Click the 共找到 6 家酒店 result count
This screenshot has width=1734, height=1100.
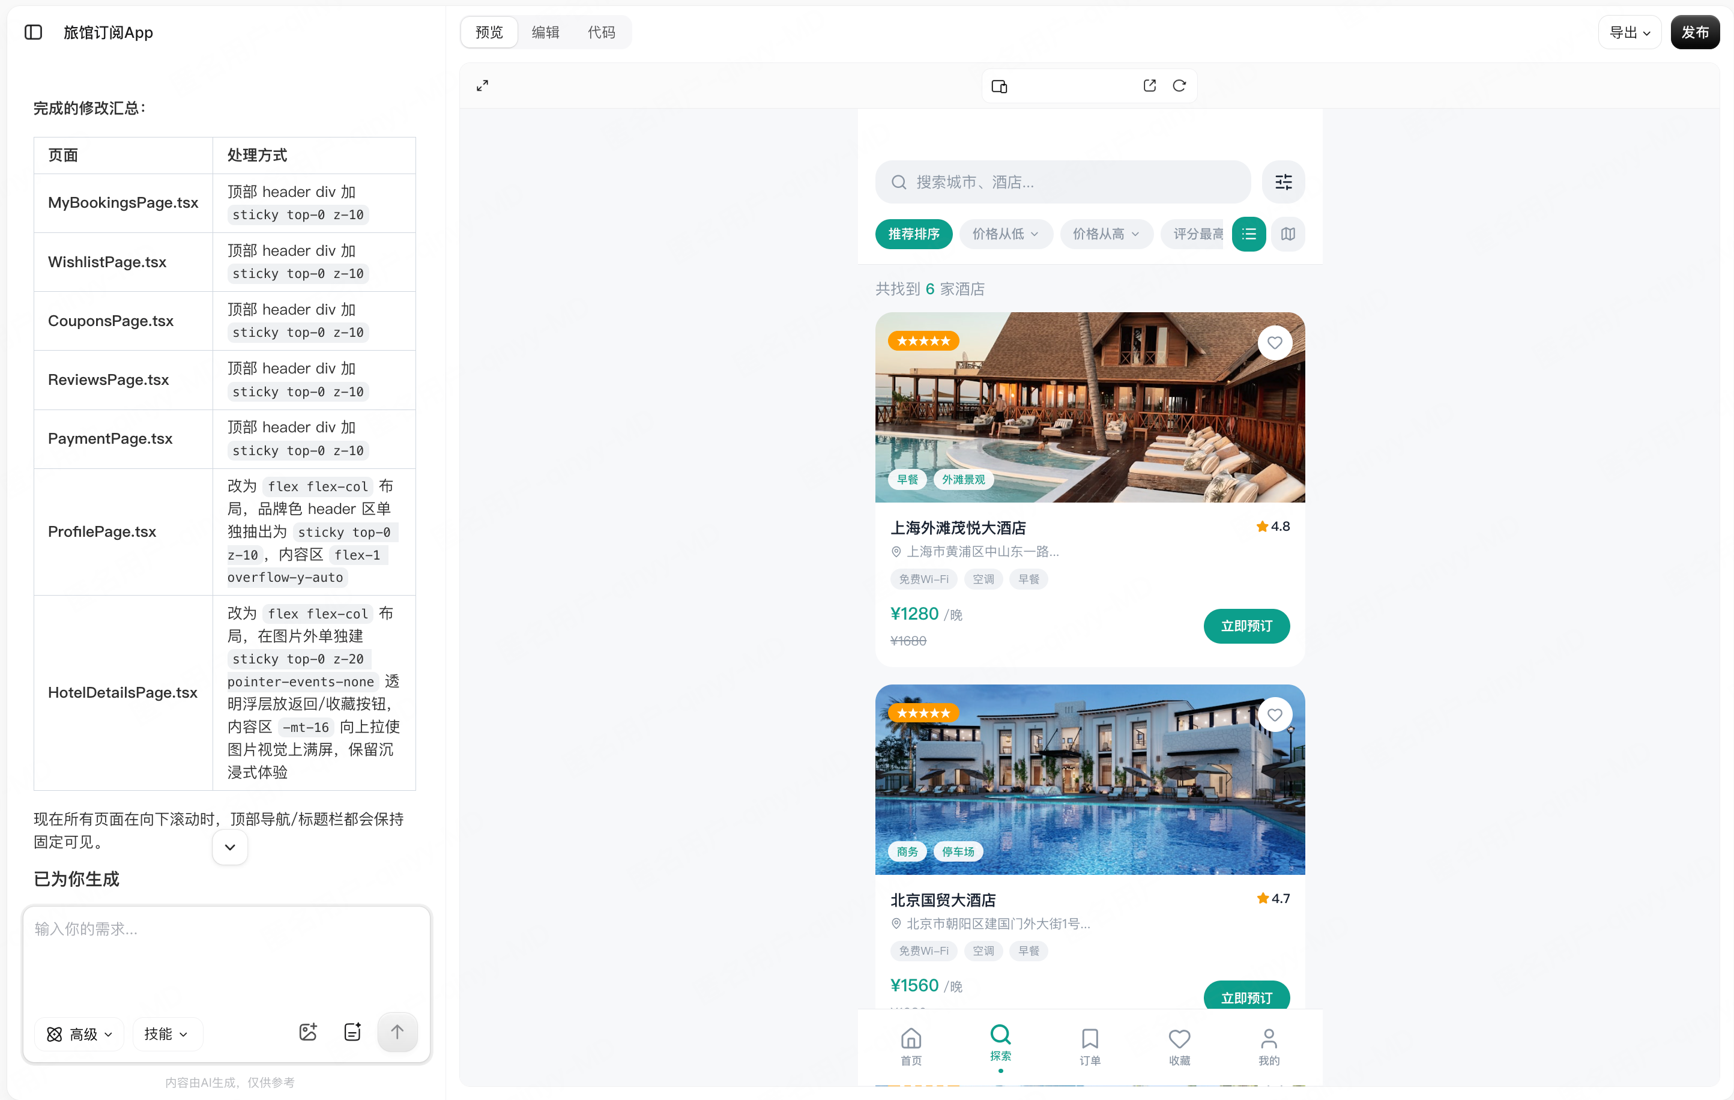(929, 289)
